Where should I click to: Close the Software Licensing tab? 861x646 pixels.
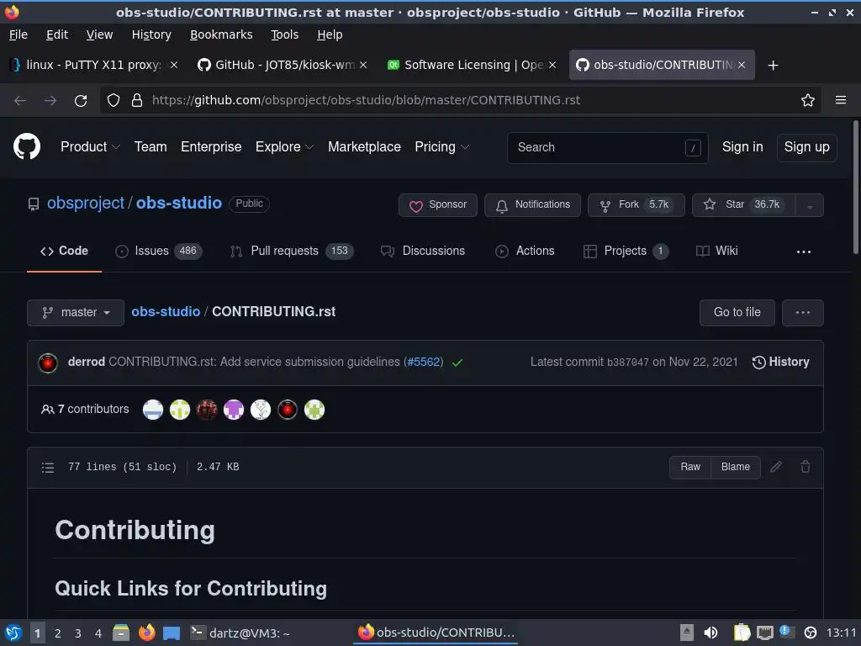coord(552,65)
